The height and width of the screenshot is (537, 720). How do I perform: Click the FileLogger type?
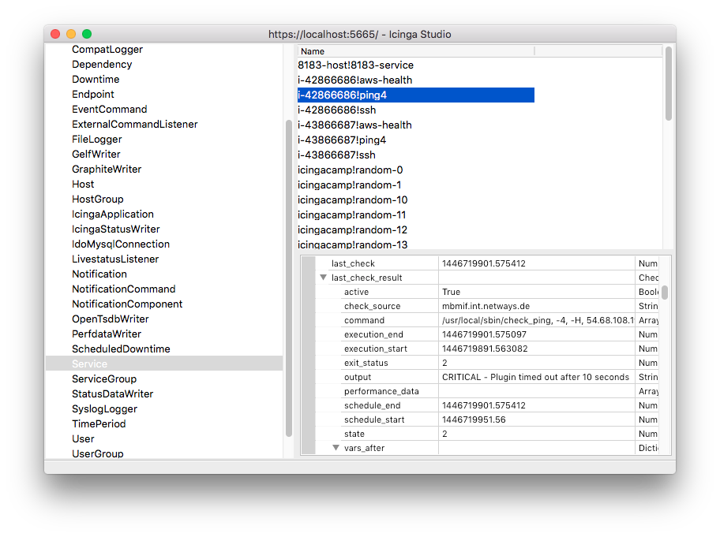(97, 140)
